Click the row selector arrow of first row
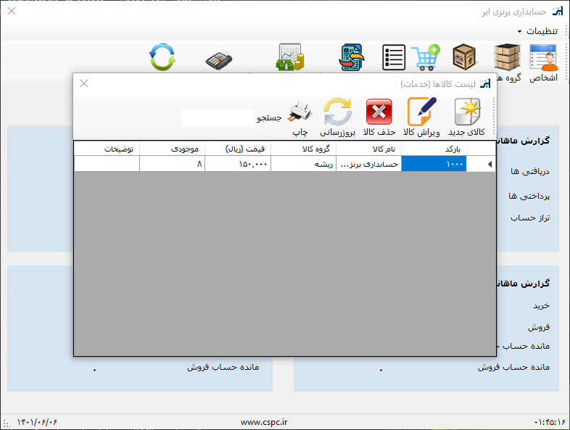The height and width of the screenshot is (430, 570). tap(488, 165)
